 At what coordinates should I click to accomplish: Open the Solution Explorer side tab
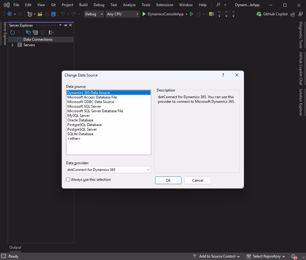301,102
